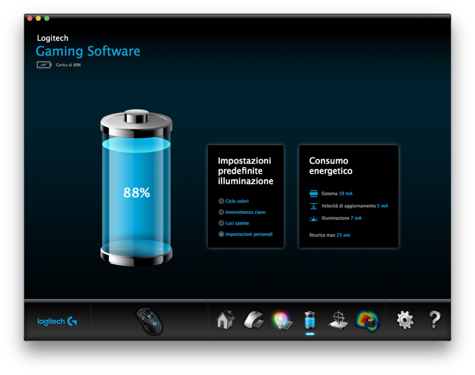Screen dimensions: 475x375
Task: Open on-board memory mouse settings icon
Action: pyautogui.click(x=254, y=320)
